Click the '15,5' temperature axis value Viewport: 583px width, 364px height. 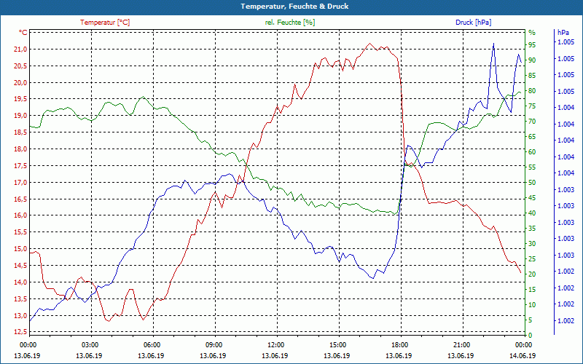(20, 232)
